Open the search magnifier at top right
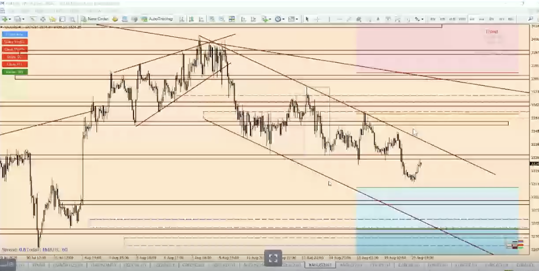Viewport: 539px width, 271px height. (x=530, y=19)
